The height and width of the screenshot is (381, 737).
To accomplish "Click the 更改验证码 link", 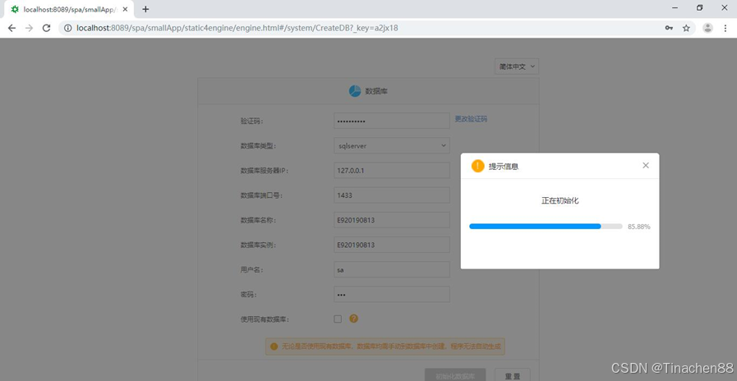I will [x=471, y=119].
